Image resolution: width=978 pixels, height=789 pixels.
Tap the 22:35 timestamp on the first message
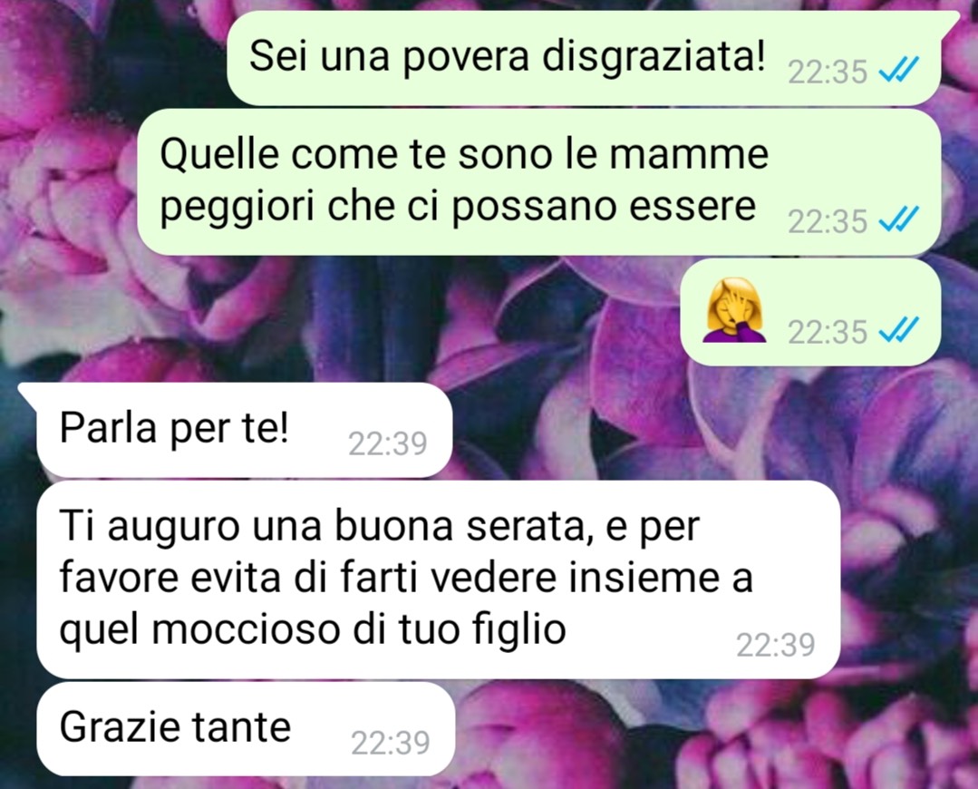(x=828, y=72)
